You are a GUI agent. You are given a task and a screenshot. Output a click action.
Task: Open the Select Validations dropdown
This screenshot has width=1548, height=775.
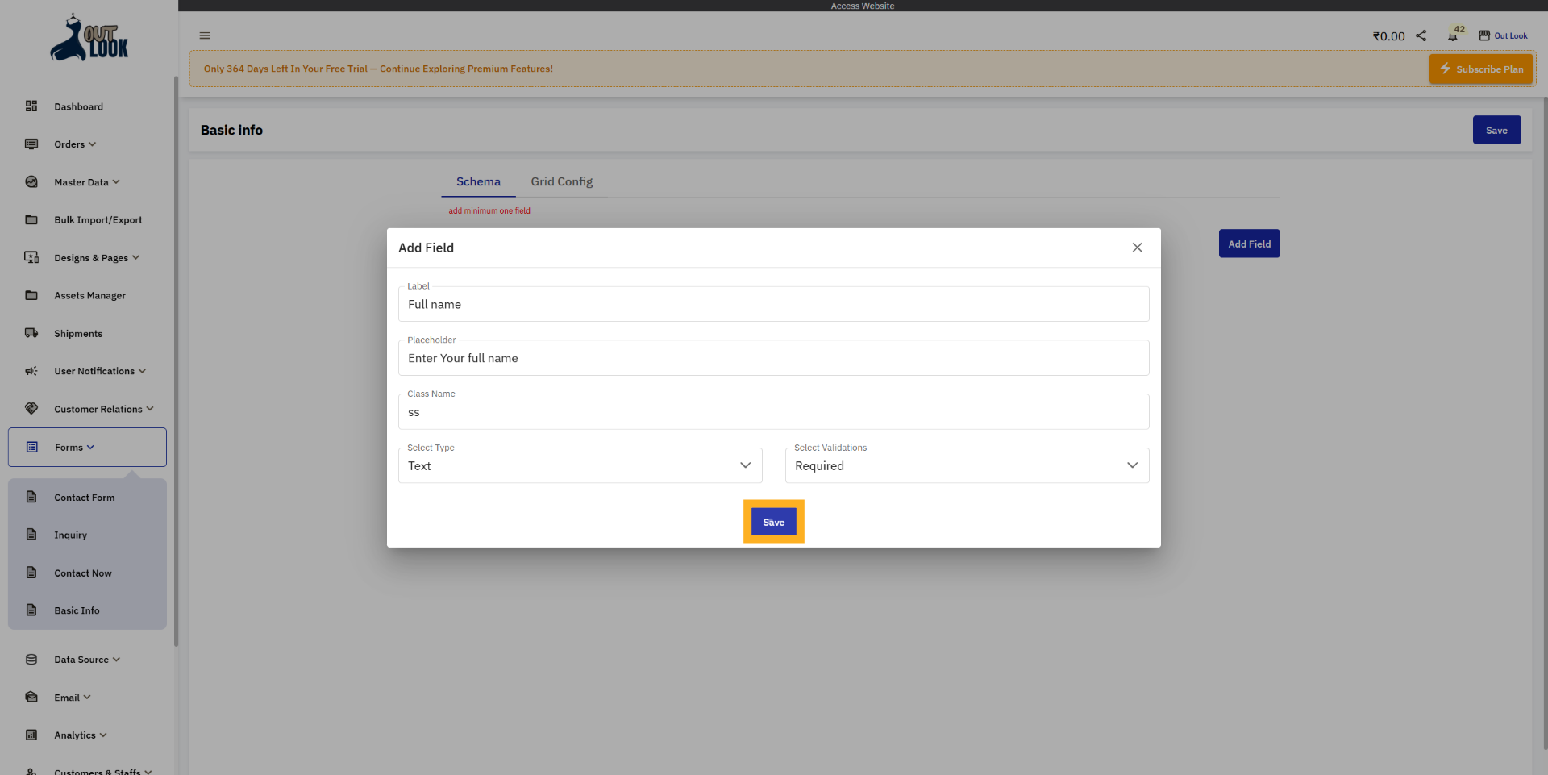coord(967,465)
